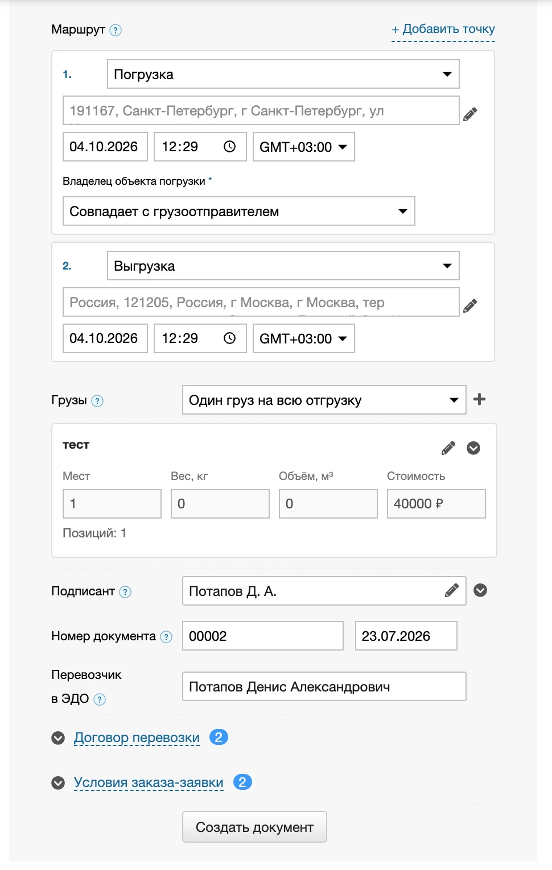Open help icon next to Грузы
552x870 pixels.
[97, 401]
